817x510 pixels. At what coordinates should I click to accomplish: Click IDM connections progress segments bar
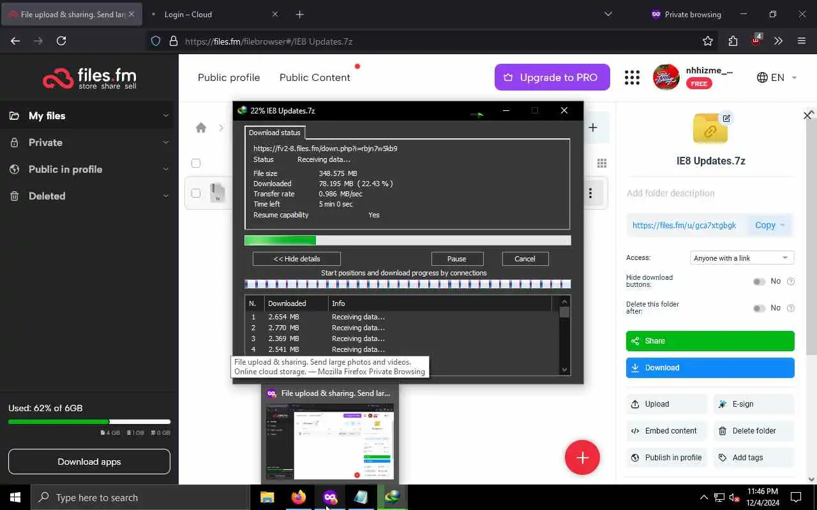tap(408, 284)
